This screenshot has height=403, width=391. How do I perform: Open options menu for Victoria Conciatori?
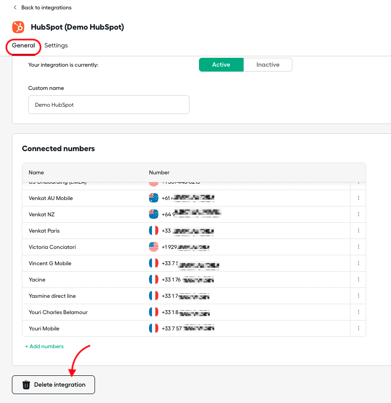[x=358, y=247]
